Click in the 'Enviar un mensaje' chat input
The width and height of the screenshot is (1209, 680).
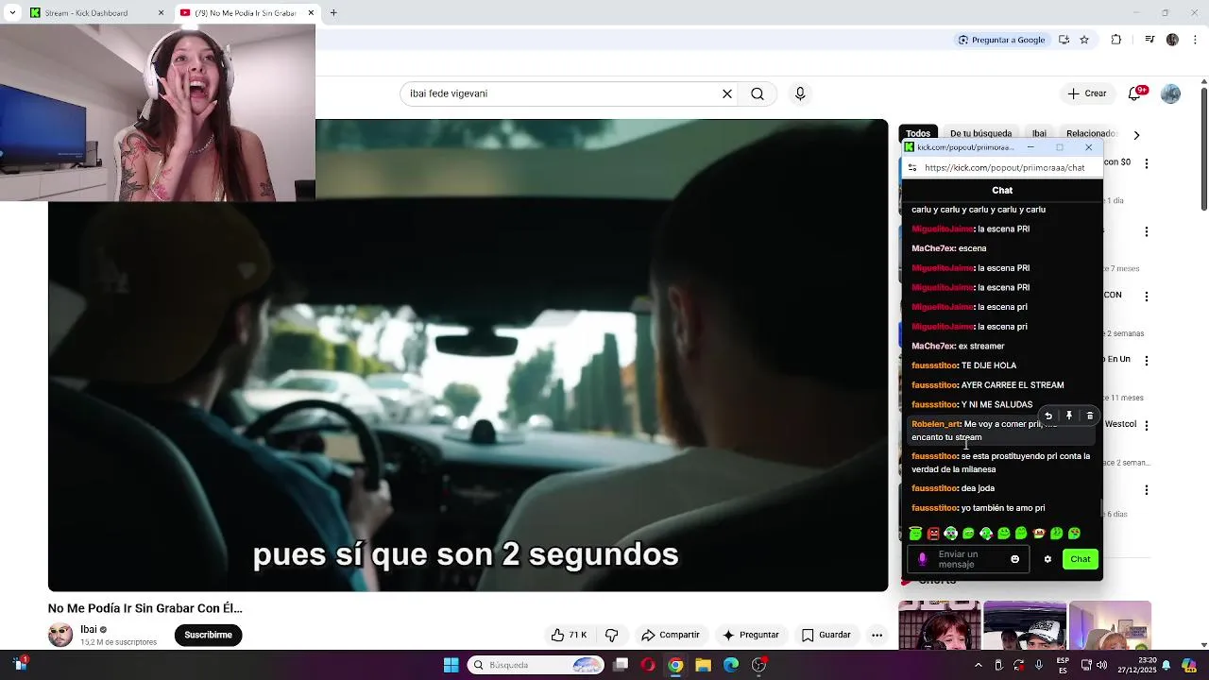(968, 559)
